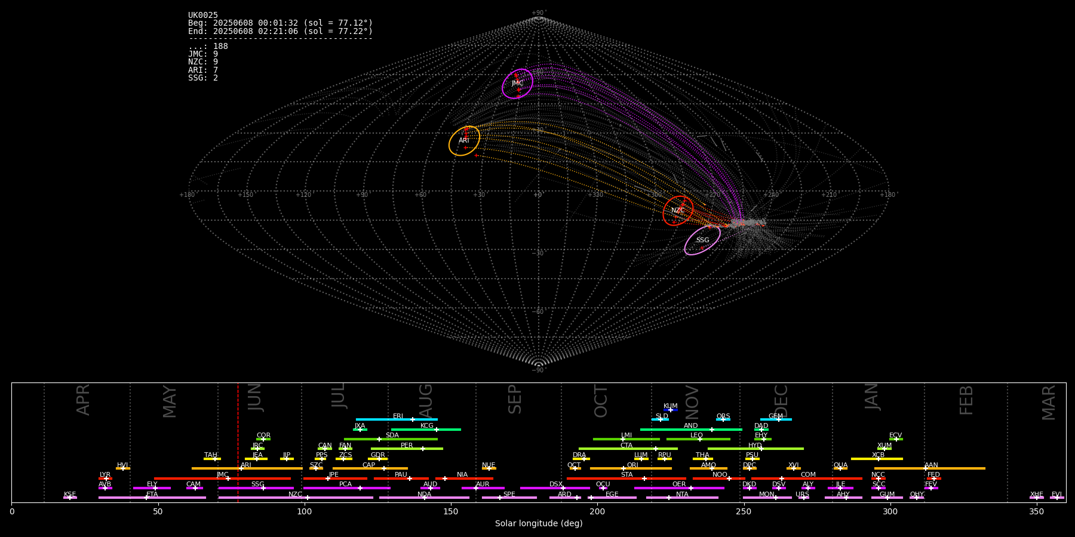Click the KCG shower bar in the timeline

coord(426,429)
